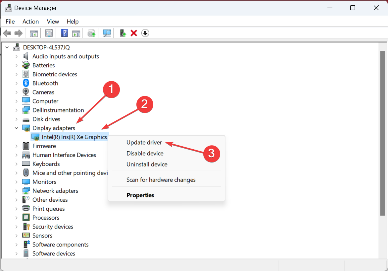
Task: Select the Intel(R) Iris(R) Xe Graphics device
Action: coord(74,137)
